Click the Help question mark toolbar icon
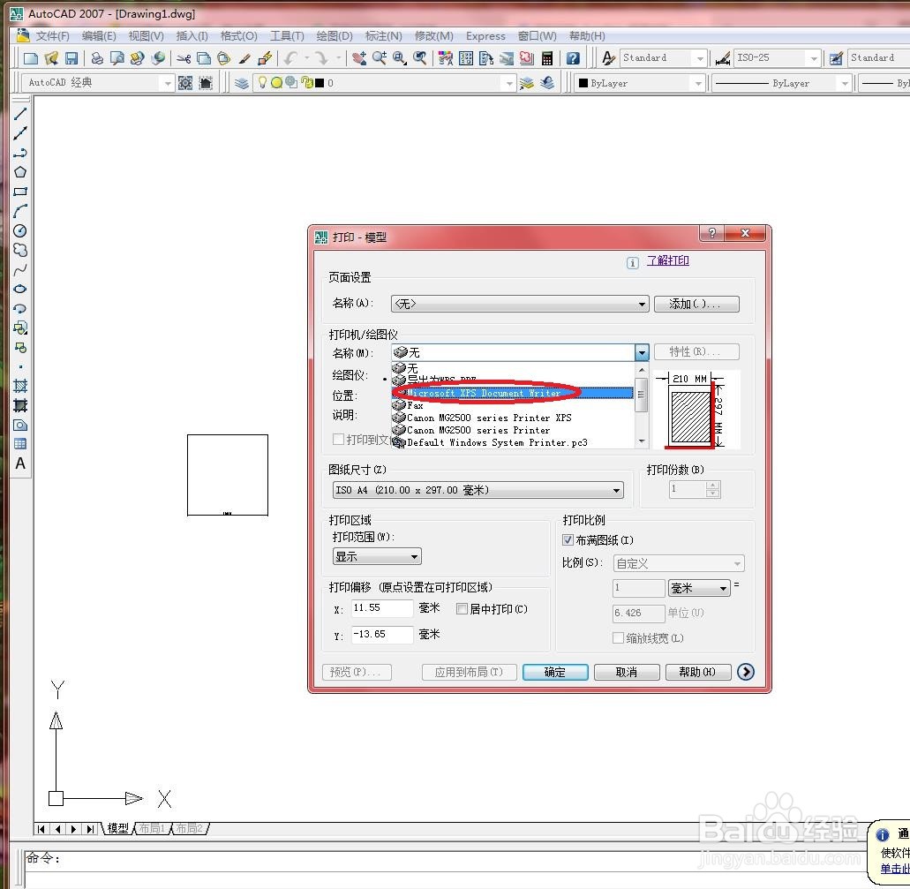910x889 pixels. [x=573, y=58]
